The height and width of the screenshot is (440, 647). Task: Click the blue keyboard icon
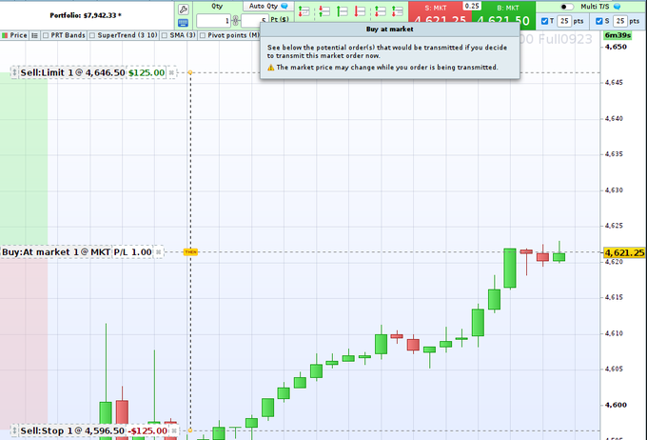pyautogui.click(x=184, y=23)
